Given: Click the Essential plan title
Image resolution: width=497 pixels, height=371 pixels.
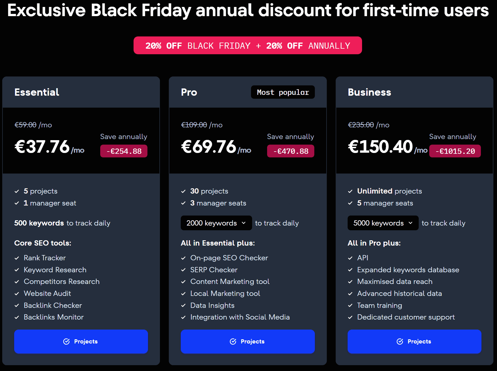Looking at the screenshot, I should [37, 92].
